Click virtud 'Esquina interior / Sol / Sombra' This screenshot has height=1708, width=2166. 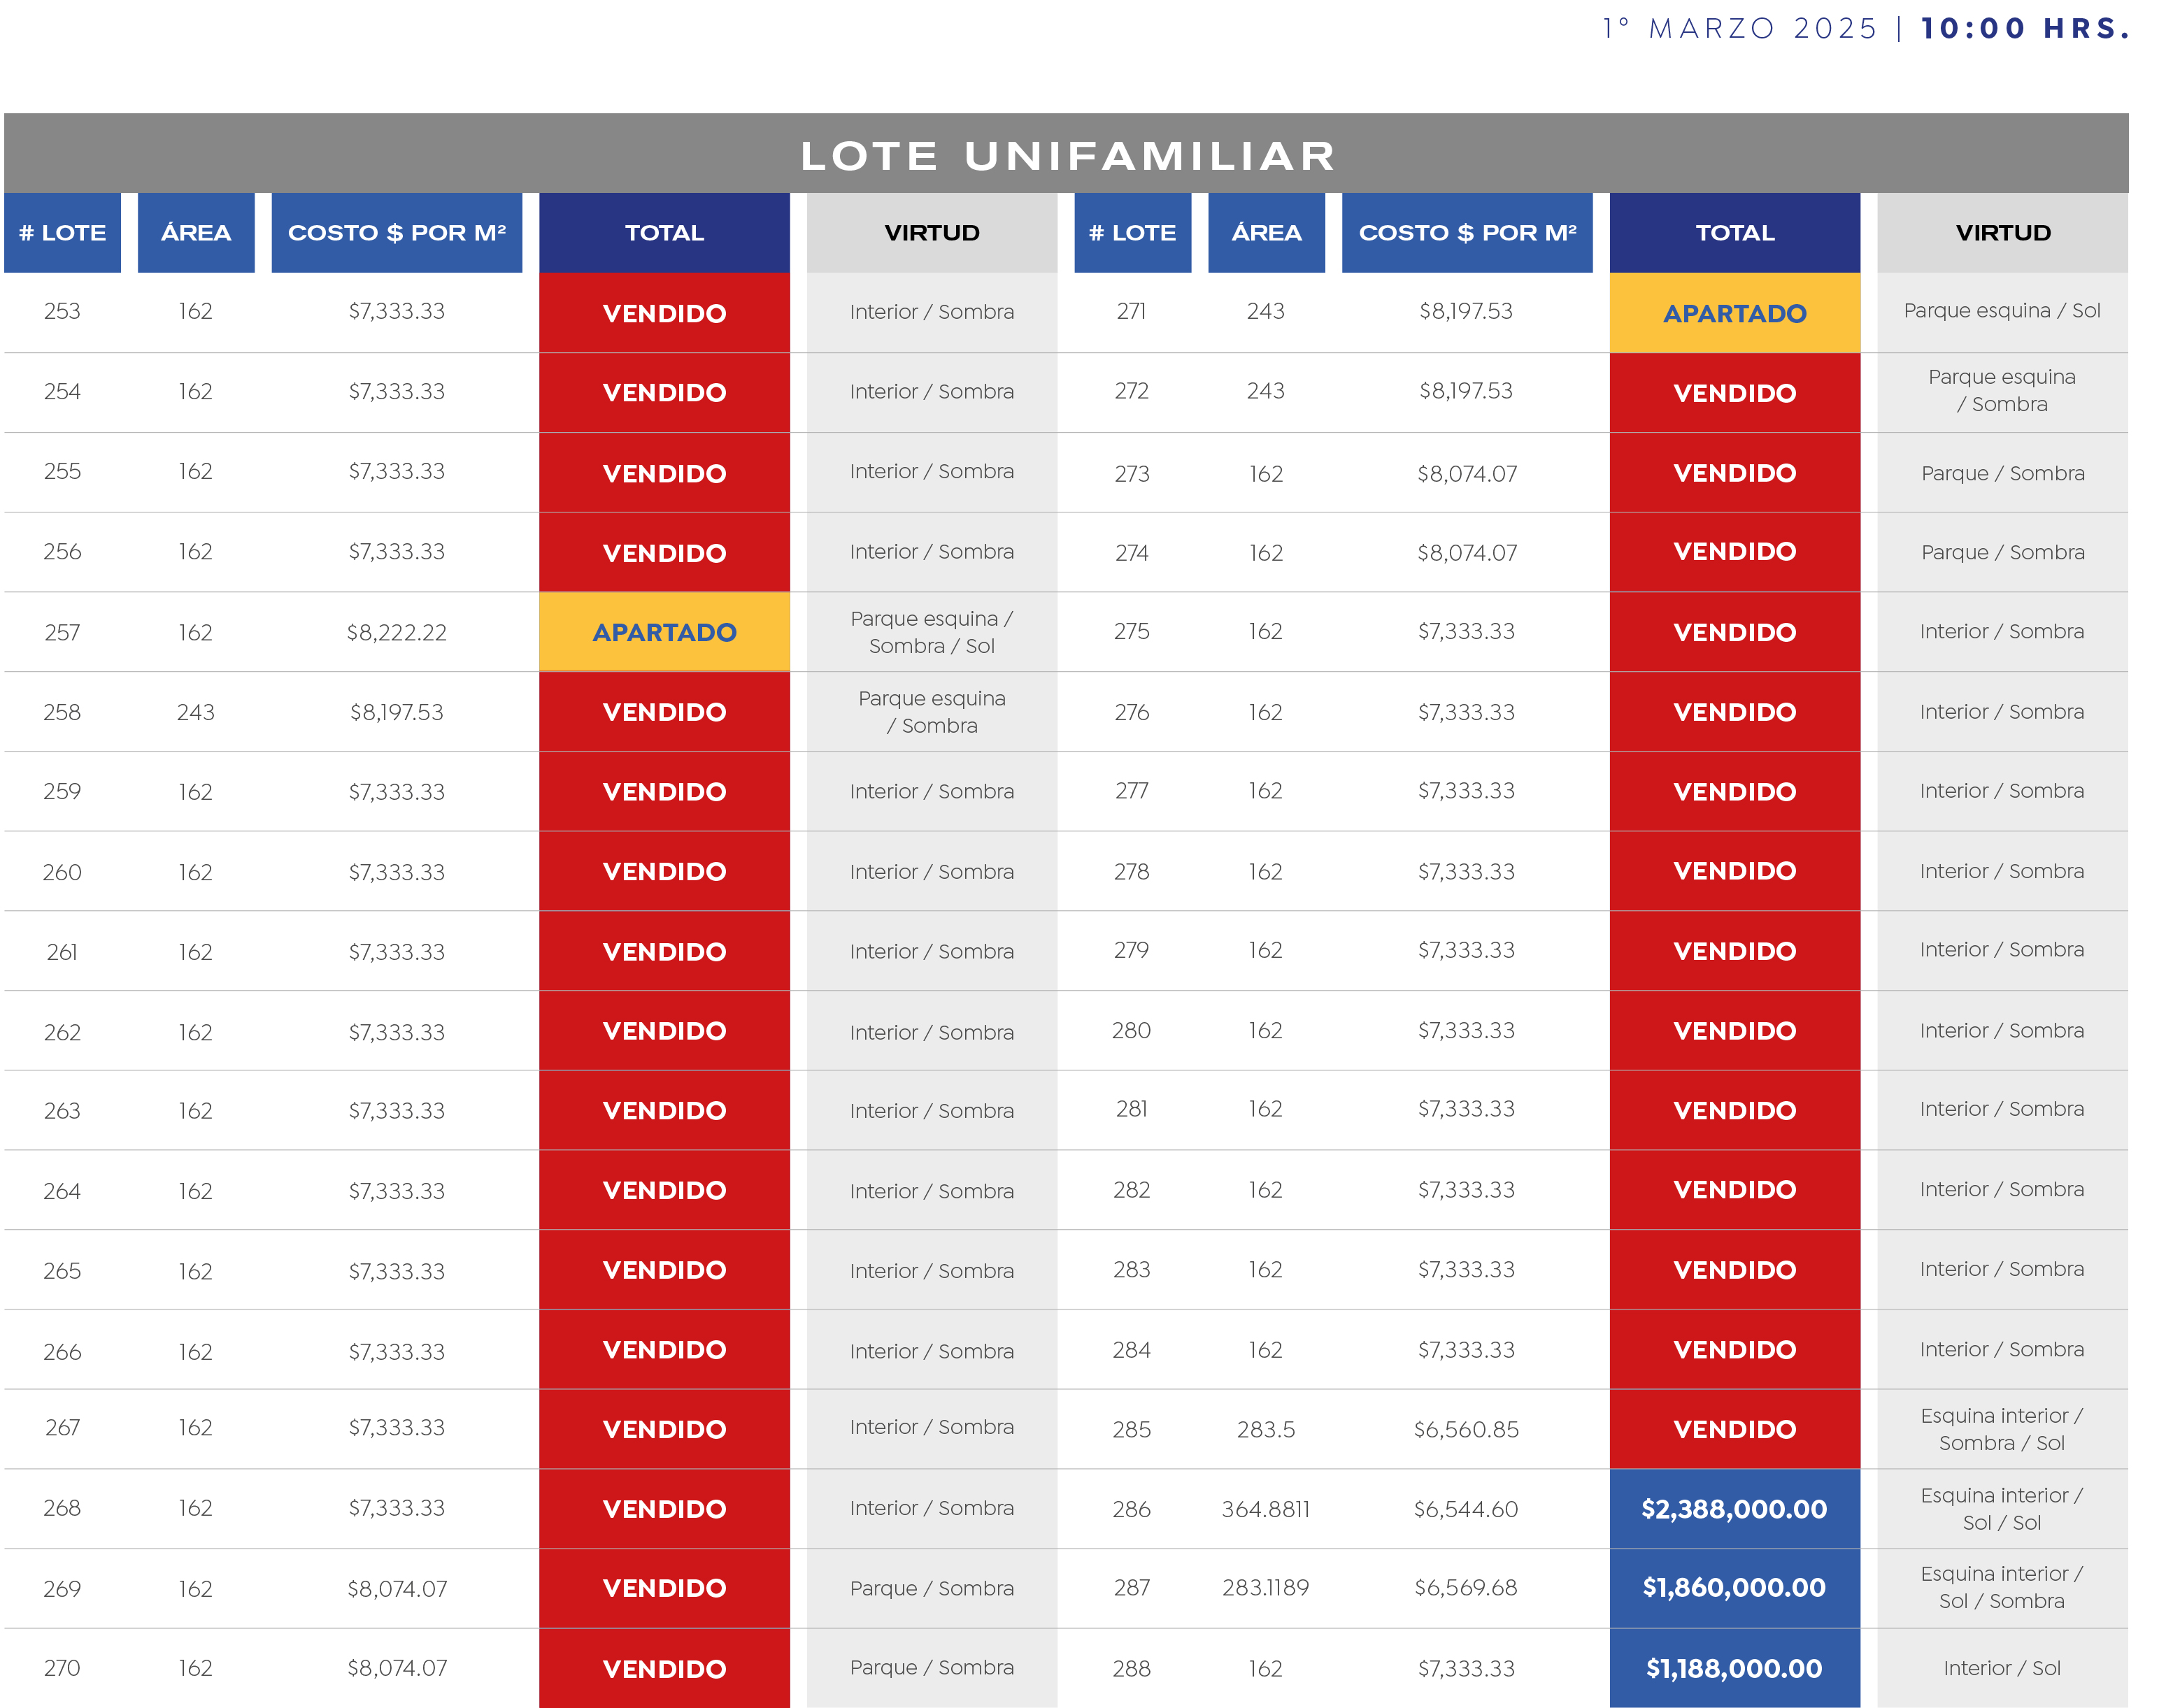point(2002,1588)
